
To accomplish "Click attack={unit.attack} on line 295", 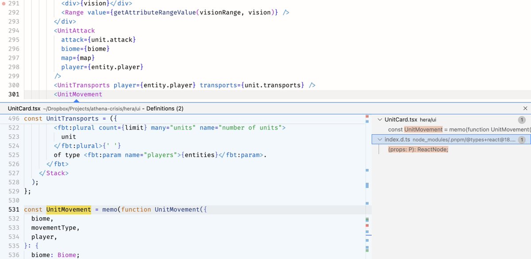I will pos(98,40).
